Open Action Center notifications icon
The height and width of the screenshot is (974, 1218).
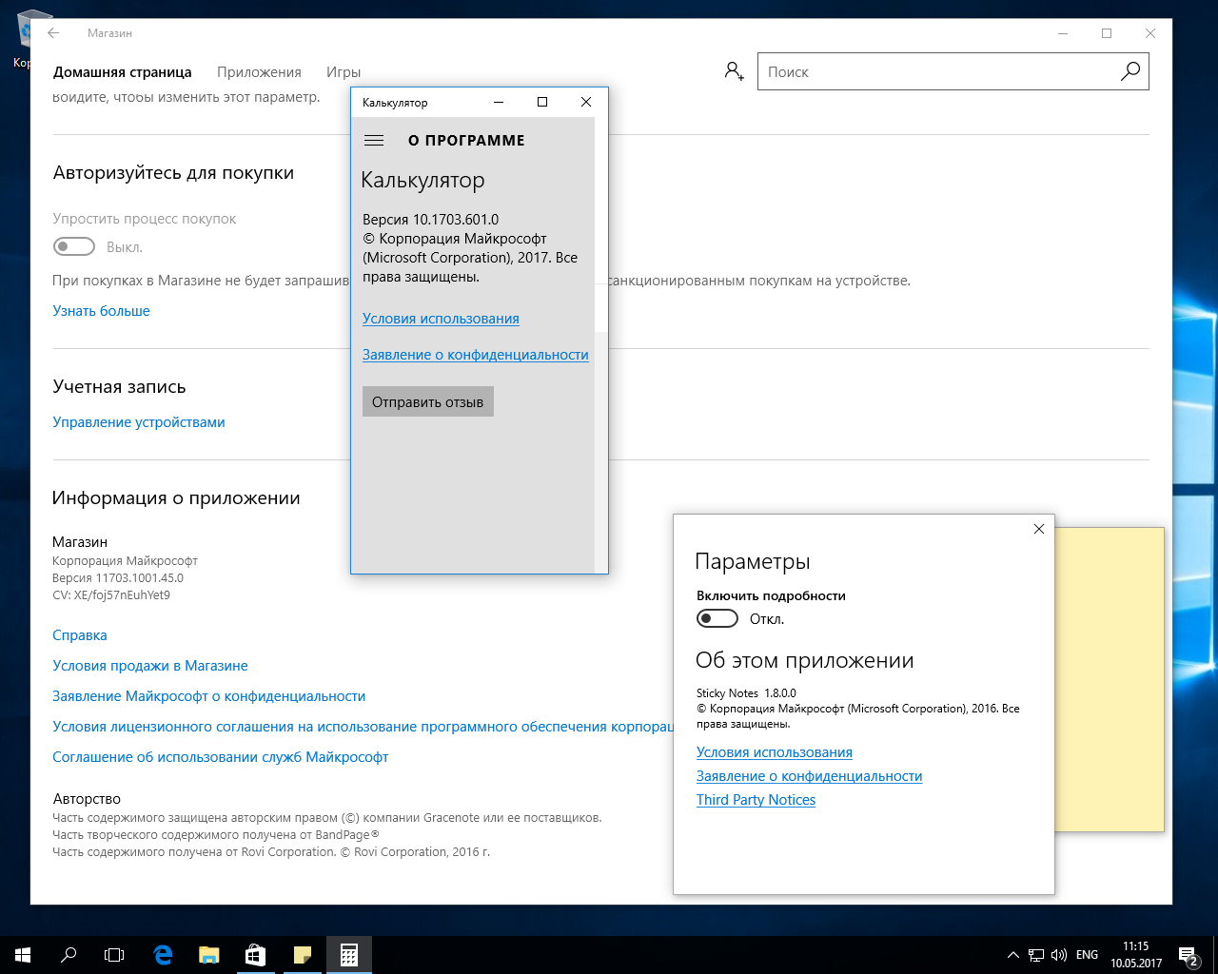[1188, 955]
